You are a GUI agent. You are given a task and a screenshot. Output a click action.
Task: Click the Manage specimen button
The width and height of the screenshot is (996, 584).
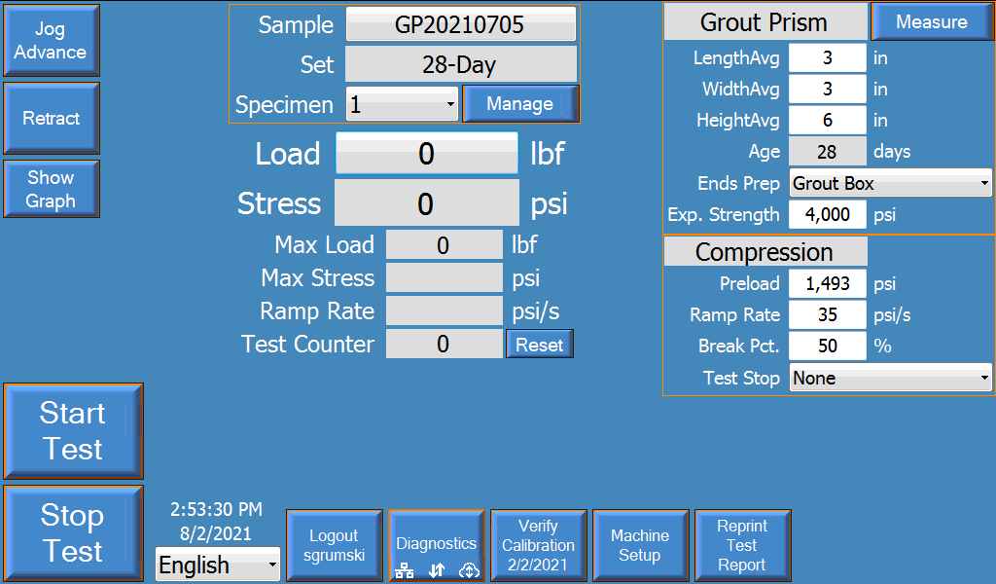520,103
